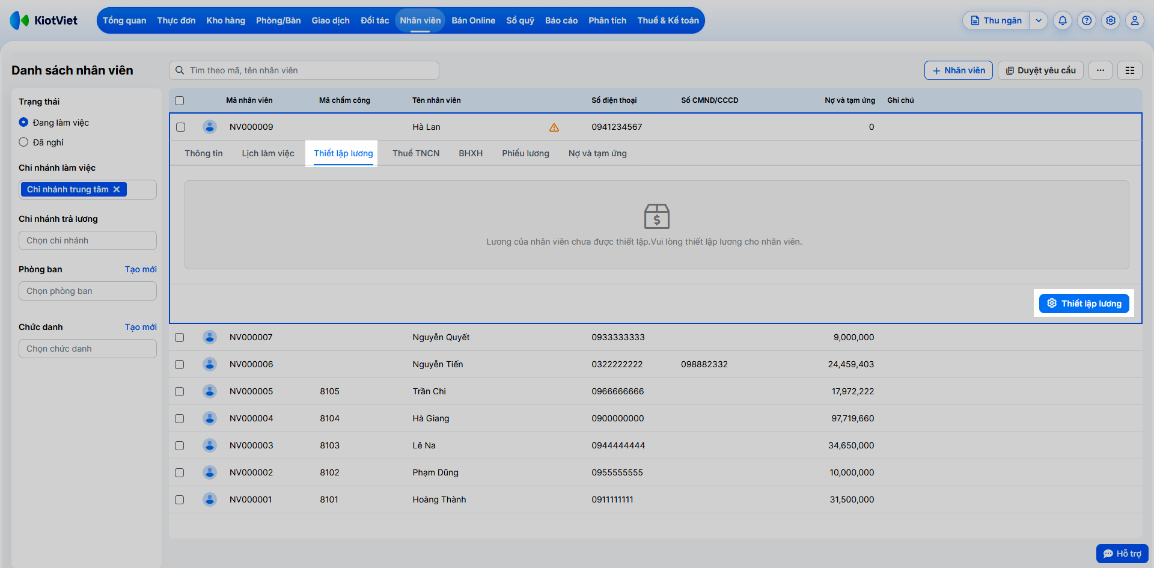Open the Bán Online menu
Image resolution: width=1154 pixels, height=568 pixels.
click(x=474, y=20)
